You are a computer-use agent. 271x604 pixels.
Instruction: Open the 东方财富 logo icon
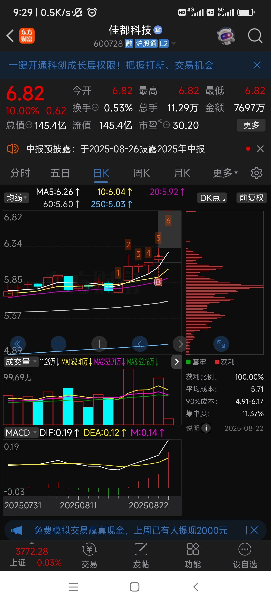27,35
